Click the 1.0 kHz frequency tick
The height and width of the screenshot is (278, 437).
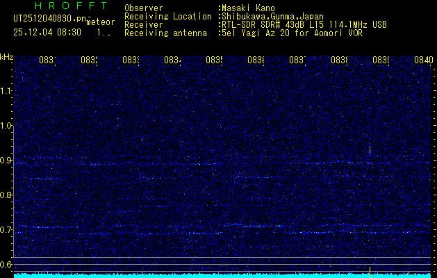point(6,126)
